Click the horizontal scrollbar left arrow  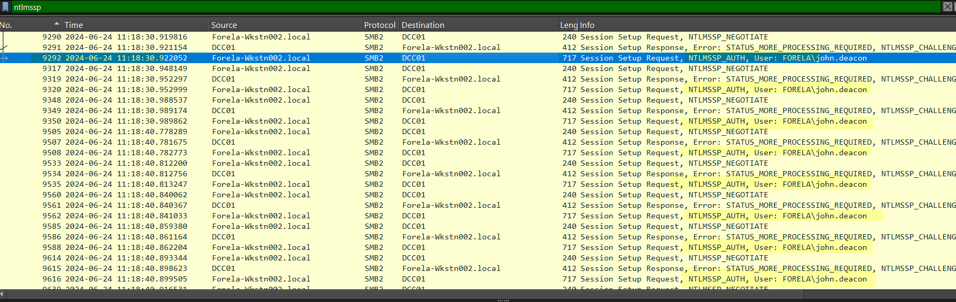[2, 294]
